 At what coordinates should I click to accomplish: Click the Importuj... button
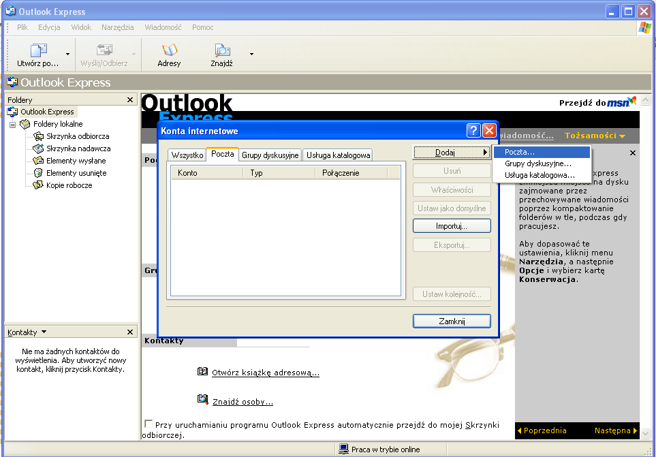pyautogui.click(x=452, y=226)
